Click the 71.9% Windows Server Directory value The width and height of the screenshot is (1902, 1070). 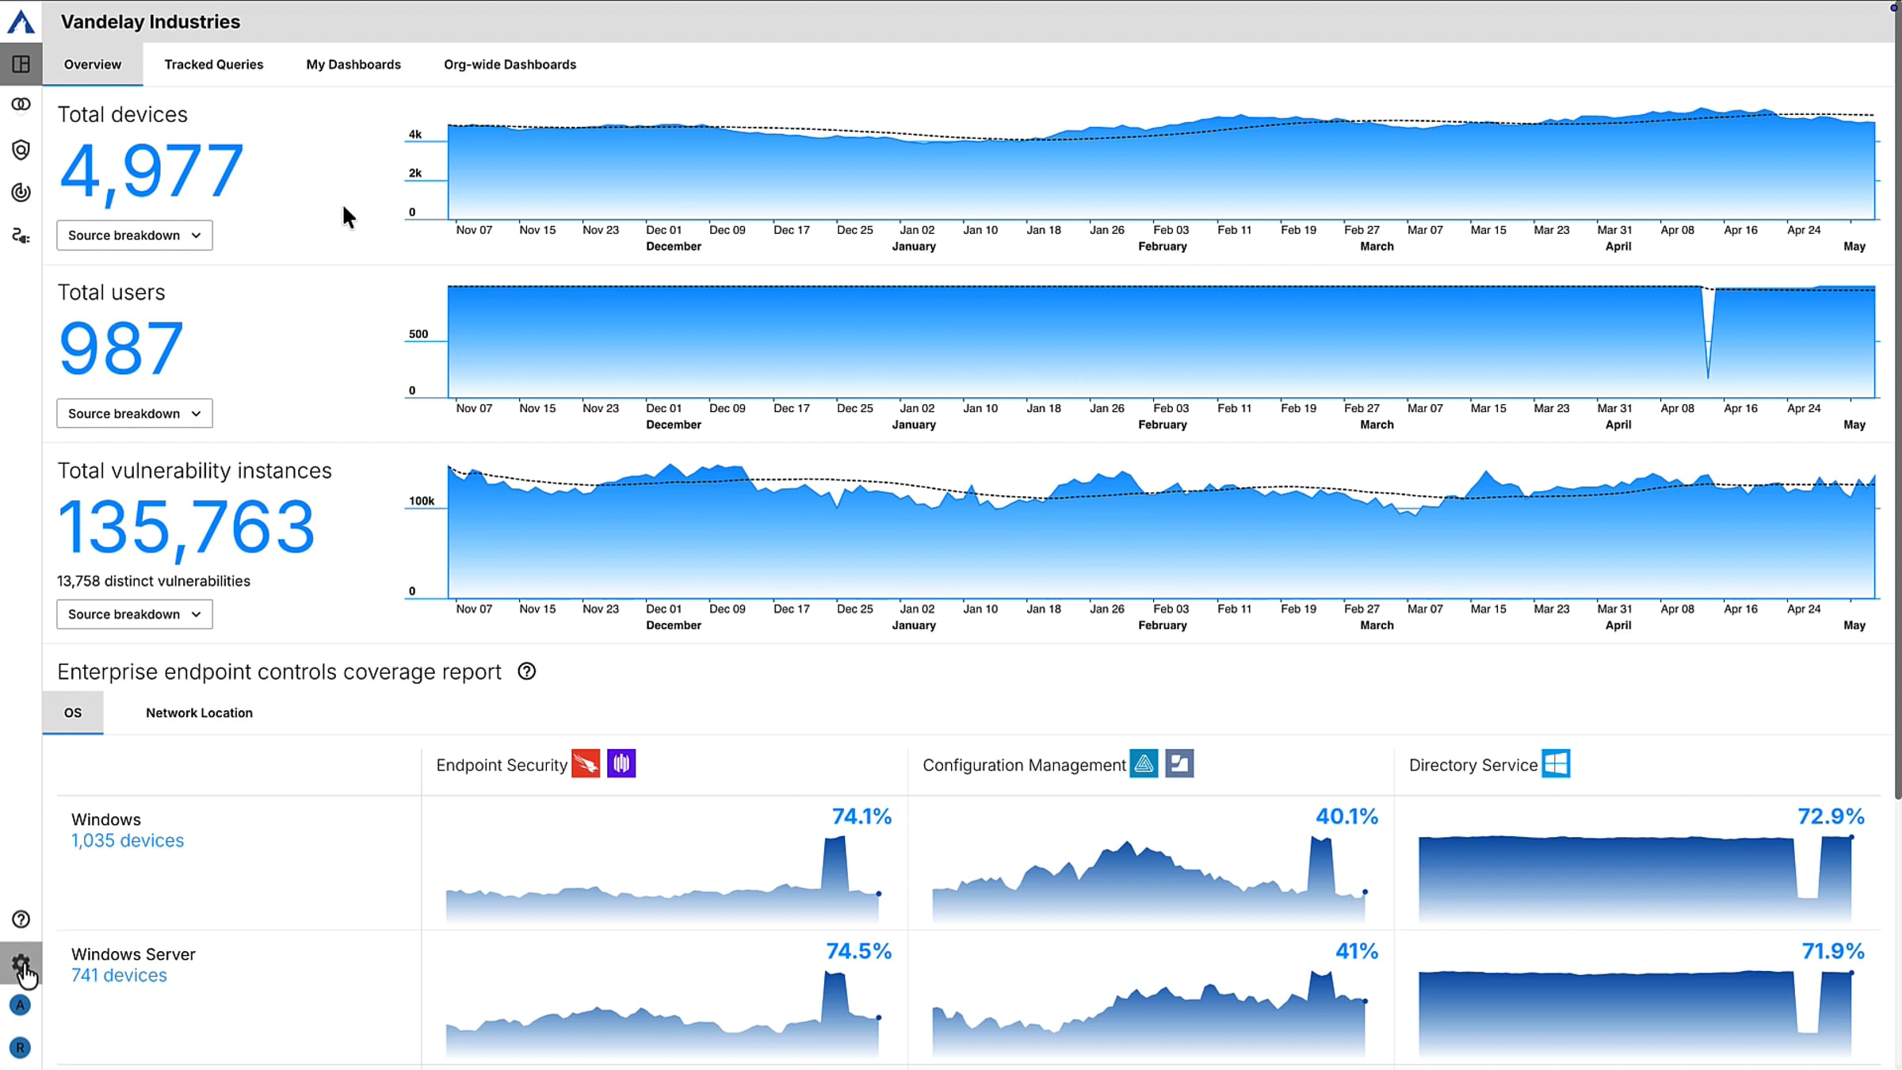point(1833,951)
